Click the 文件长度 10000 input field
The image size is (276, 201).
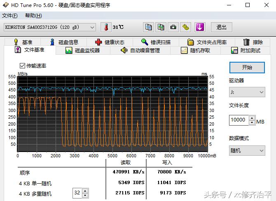coord(239,120)
